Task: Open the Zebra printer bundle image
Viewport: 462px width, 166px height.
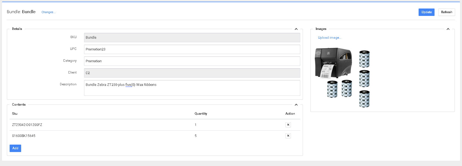Action: coord(342,78)
